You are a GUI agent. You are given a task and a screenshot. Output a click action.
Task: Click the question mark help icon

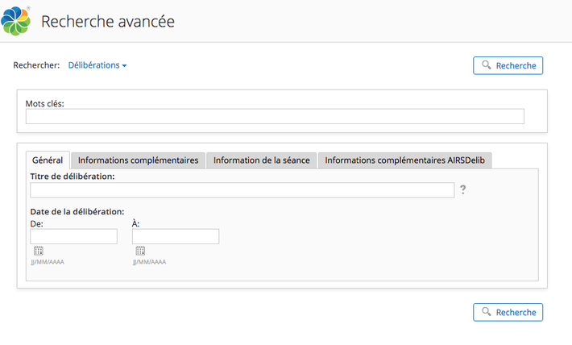(463, 189)
